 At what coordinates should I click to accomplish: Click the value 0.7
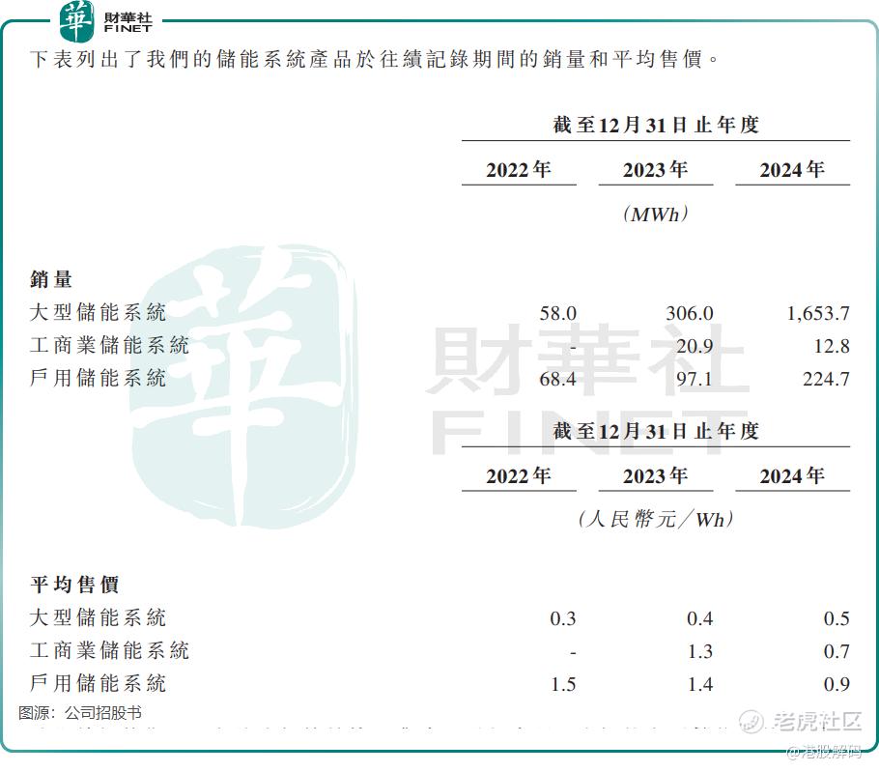836,651
